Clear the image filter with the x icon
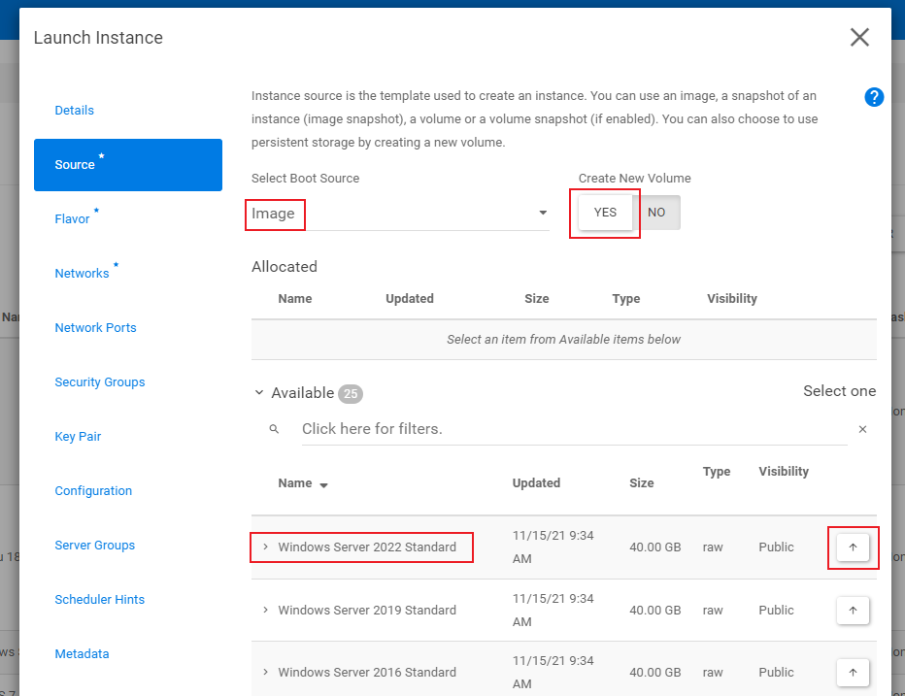Viewport: 905px width, 696px height. [862, 429]
